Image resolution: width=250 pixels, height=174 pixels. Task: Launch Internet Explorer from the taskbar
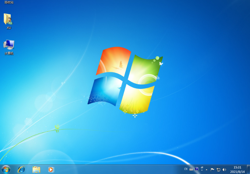click(x=21, y=169)
